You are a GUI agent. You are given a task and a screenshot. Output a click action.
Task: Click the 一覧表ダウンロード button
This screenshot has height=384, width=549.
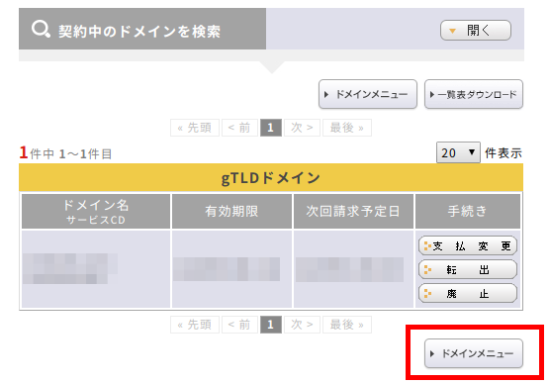point(474,94)
